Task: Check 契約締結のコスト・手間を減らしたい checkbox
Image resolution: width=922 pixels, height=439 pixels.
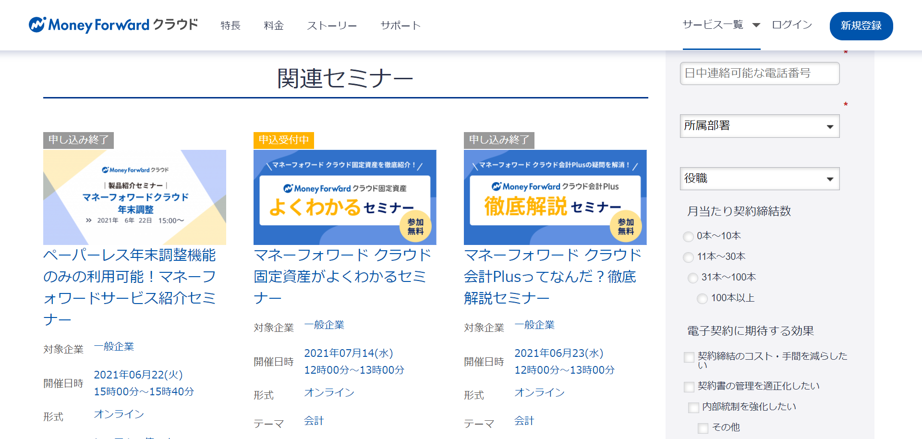Action: tap(689, 357)
